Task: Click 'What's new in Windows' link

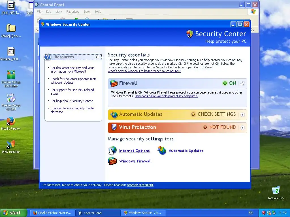Action: (144, 71)
